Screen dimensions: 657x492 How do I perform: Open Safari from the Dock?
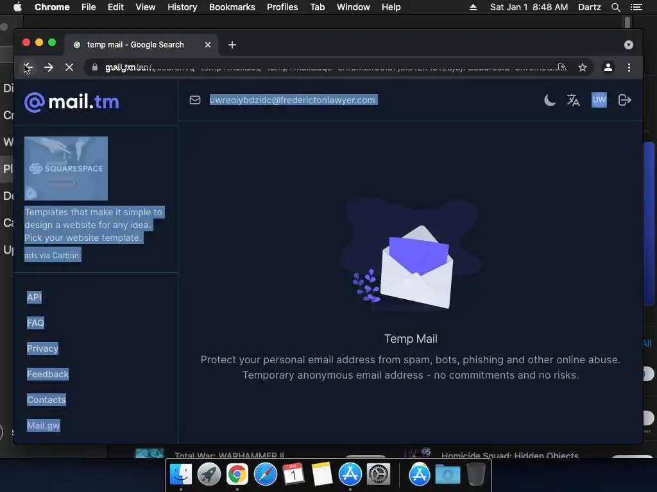266,475
